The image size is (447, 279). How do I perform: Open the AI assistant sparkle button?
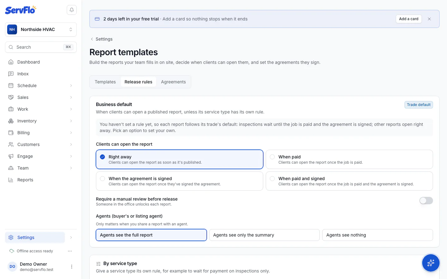coord(431,263)
